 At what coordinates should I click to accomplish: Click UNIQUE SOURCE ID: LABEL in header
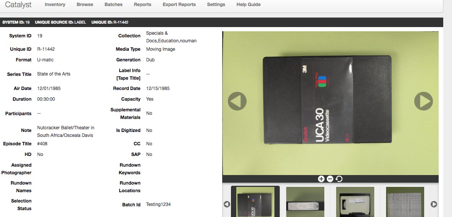point(61,22)
